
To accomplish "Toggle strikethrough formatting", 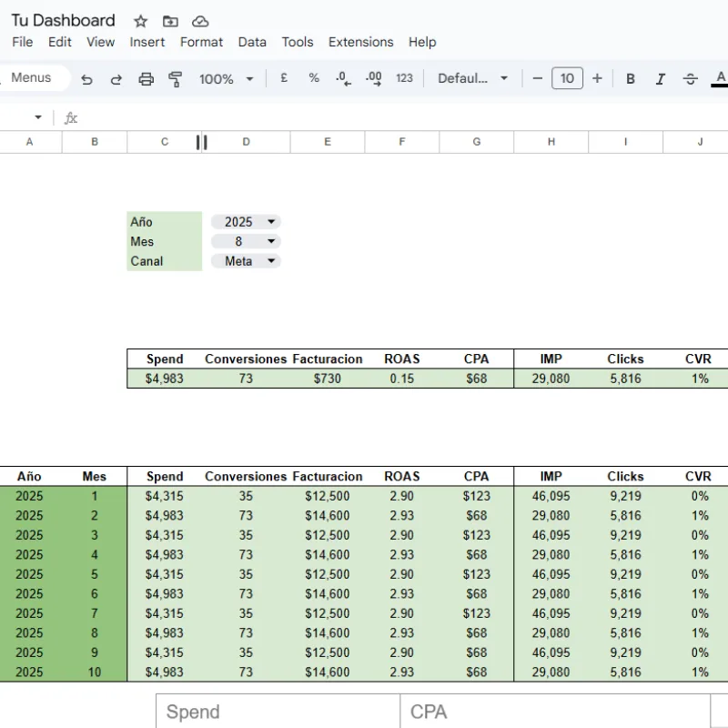I will coord(691,79).
